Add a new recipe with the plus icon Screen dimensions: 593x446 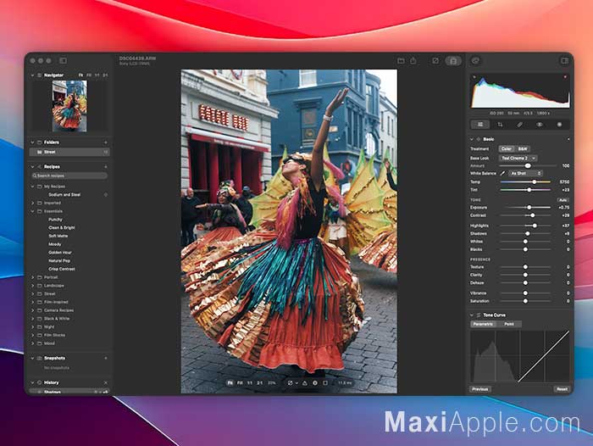[106, 166]
